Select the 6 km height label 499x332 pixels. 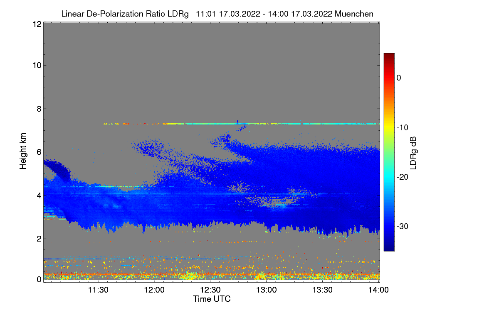tap(39, 152)
